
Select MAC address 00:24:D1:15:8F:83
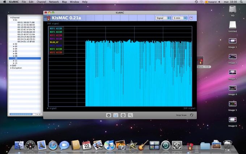point(26,42)
